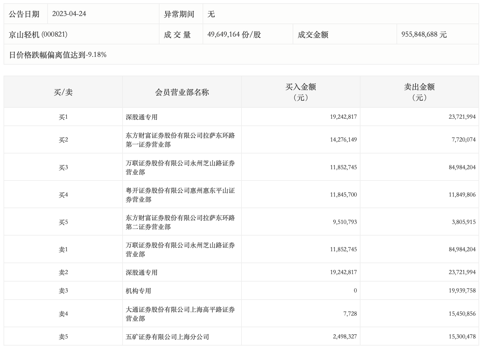483x352 pixels.
Task: Select 深股通专用 in the 买1 row
Action: [x=141, y=117]
